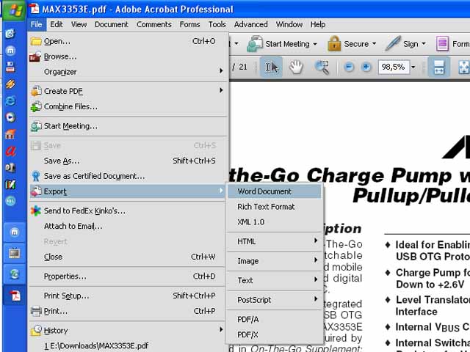Choose Combine Files in File menu
The image size is (470, 352).
coord(129,106)
